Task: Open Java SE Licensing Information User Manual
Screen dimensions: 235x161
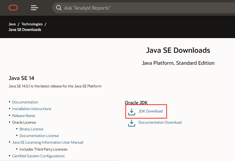Action: 48,142
